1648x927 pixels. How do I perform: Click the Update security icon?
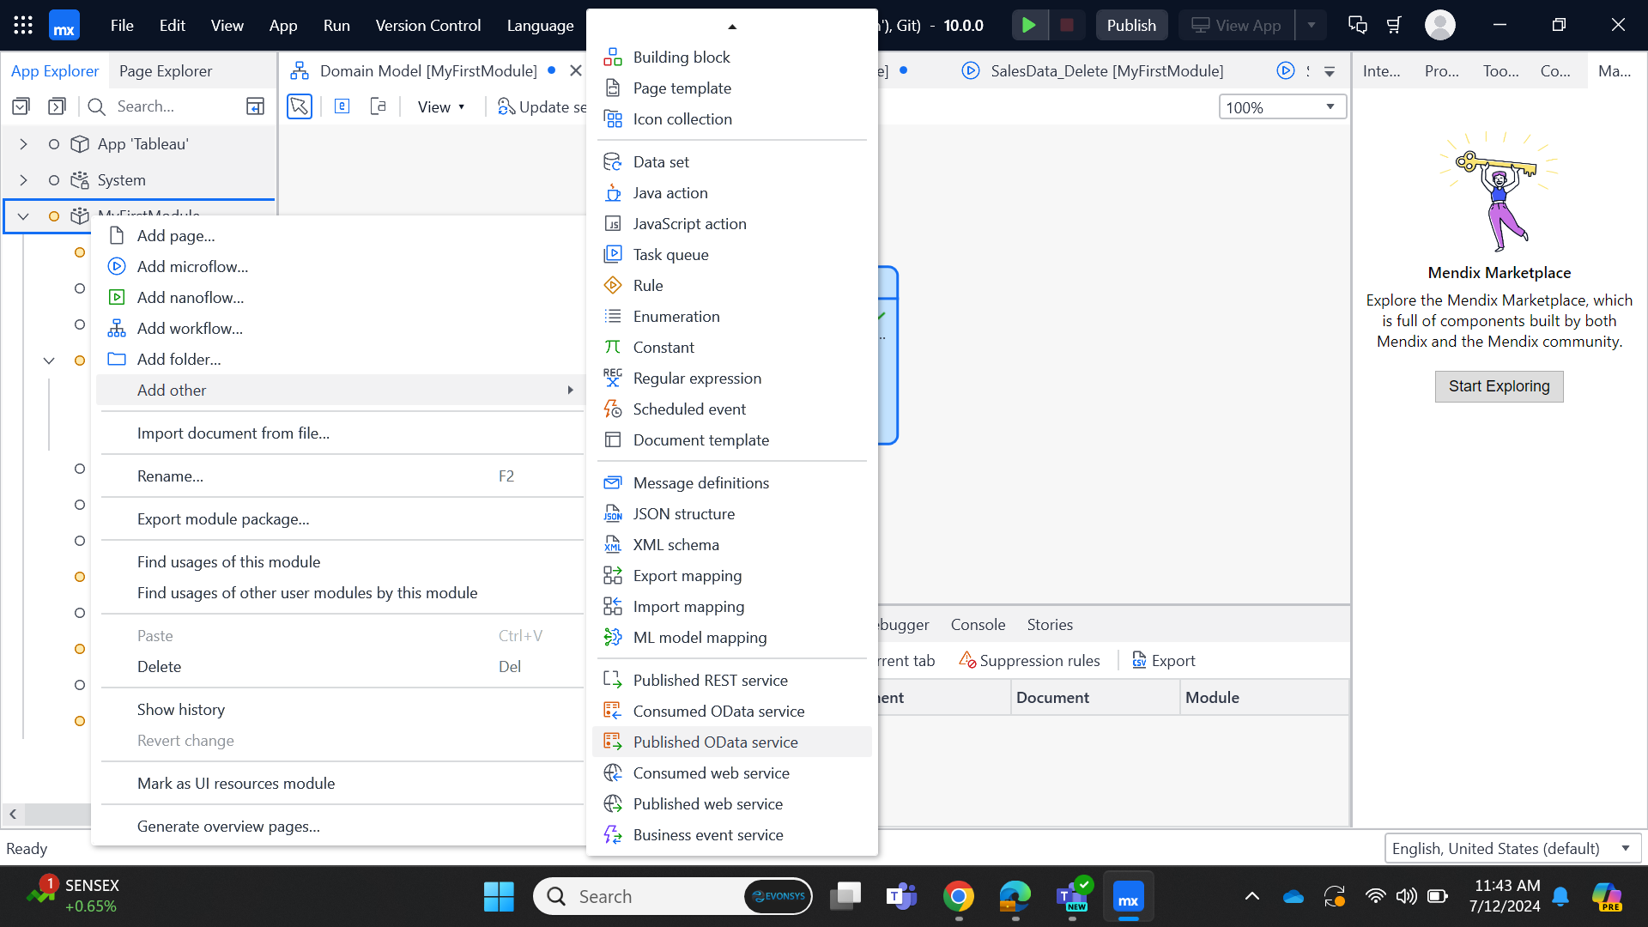(506, 106)
